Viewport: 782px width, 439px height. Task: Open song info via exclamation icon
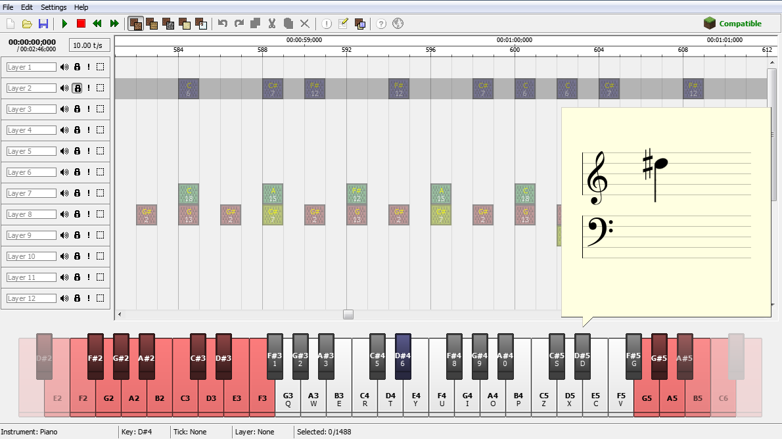point(326,24)
